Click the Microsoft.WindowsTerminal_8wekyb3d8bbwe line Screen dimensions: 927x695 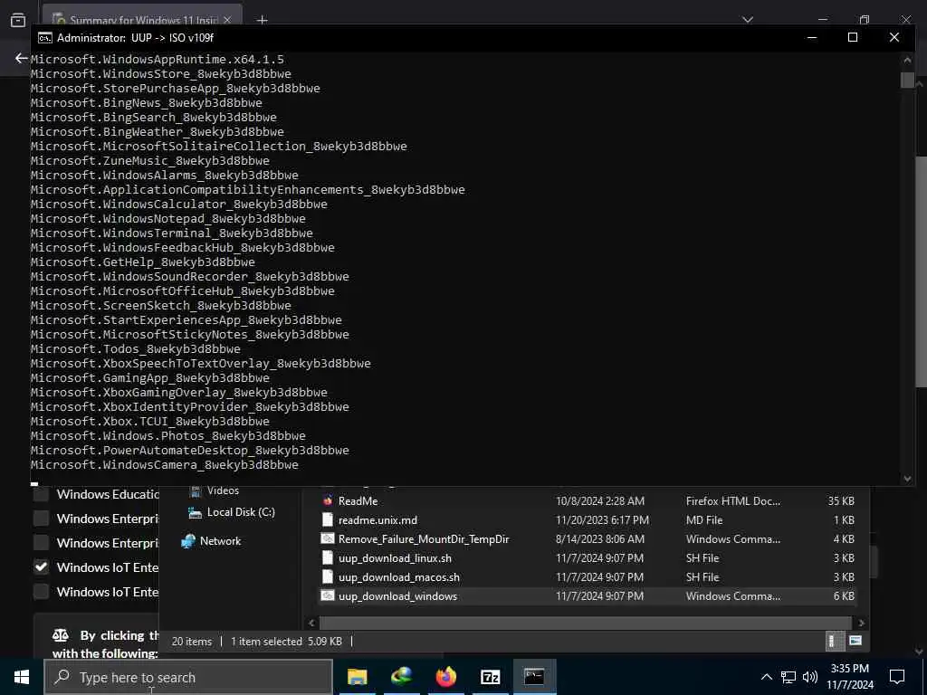pos(171,233)
